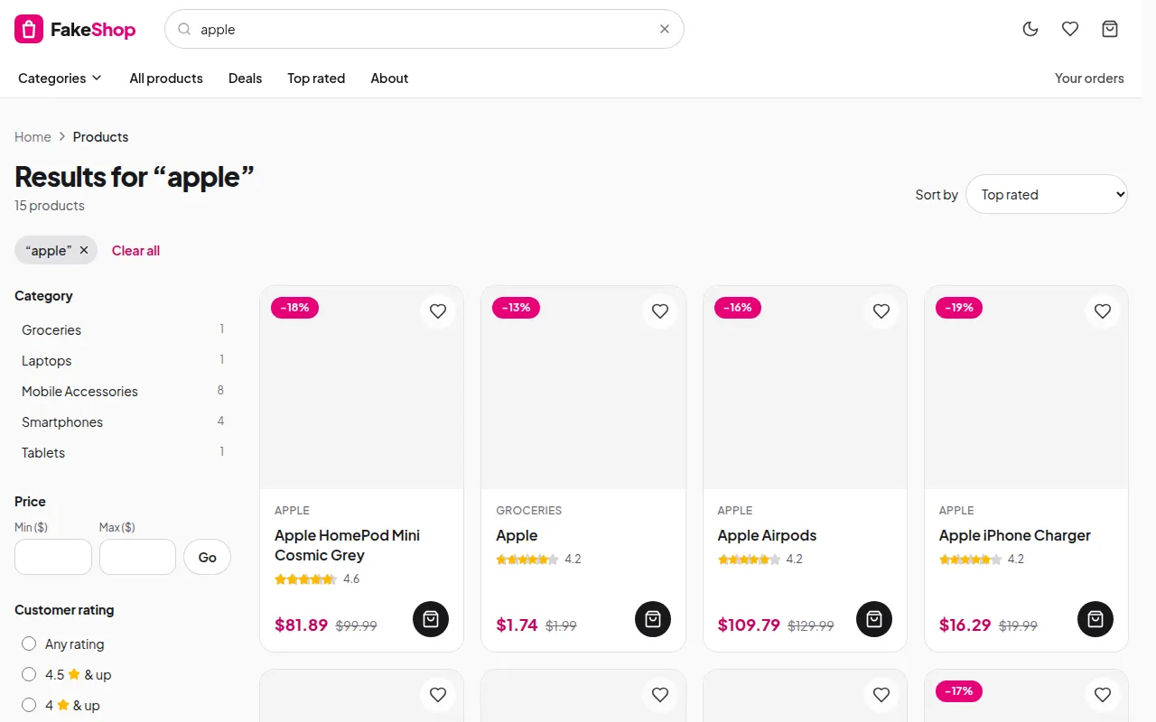Remove the "apple" filter chip
The image size is (1156, 722).
[x=84, y=250]
